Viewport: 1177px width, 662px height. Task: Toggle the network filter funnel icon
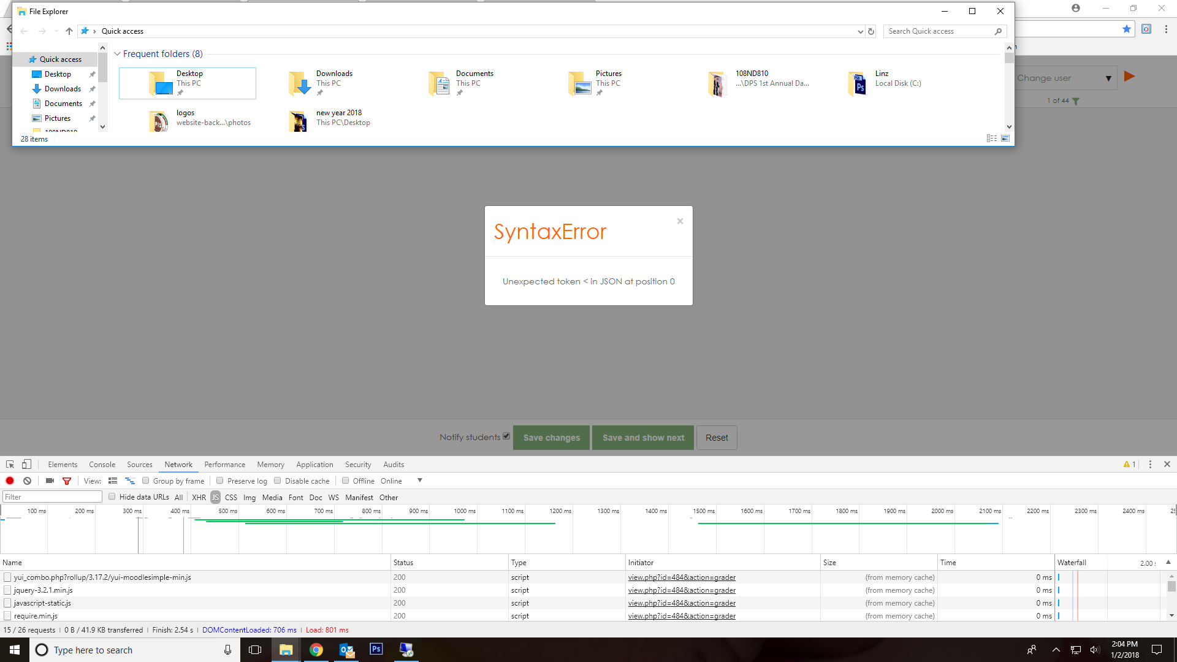click(x=67, y=481)
